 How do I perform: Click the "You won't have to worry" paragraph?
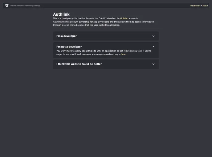(x=104, y=51)
